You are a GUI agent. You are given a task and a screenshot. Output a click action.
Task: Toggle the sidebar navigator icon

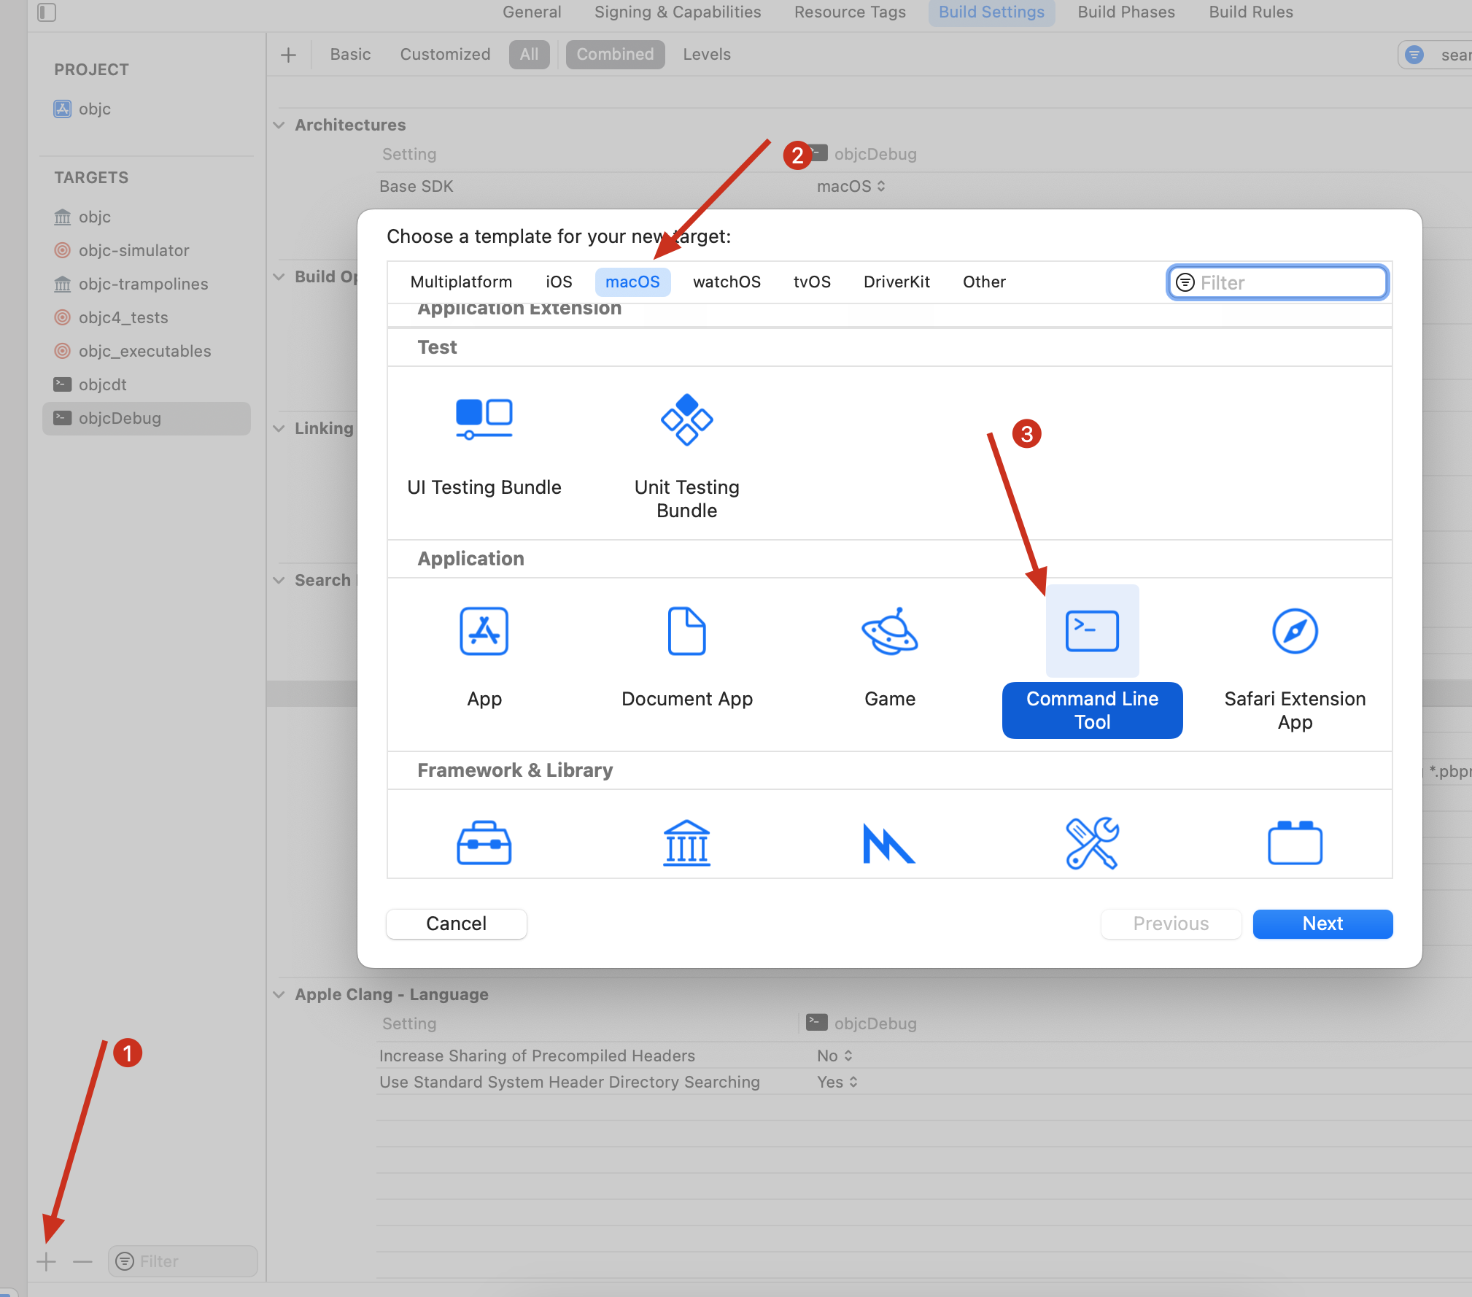tap(47, 12)
